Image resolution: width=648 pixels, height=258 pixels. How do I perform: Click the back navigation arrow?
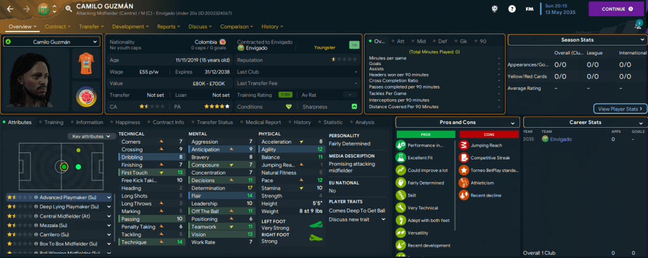pos(11,9)
